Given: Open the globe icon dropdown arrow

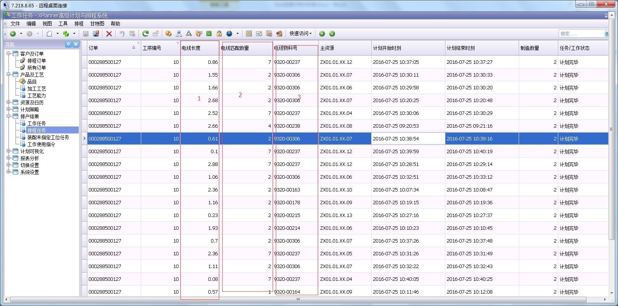Looking at the screenshot, I should pyautogui.click(x=237, y=34).
